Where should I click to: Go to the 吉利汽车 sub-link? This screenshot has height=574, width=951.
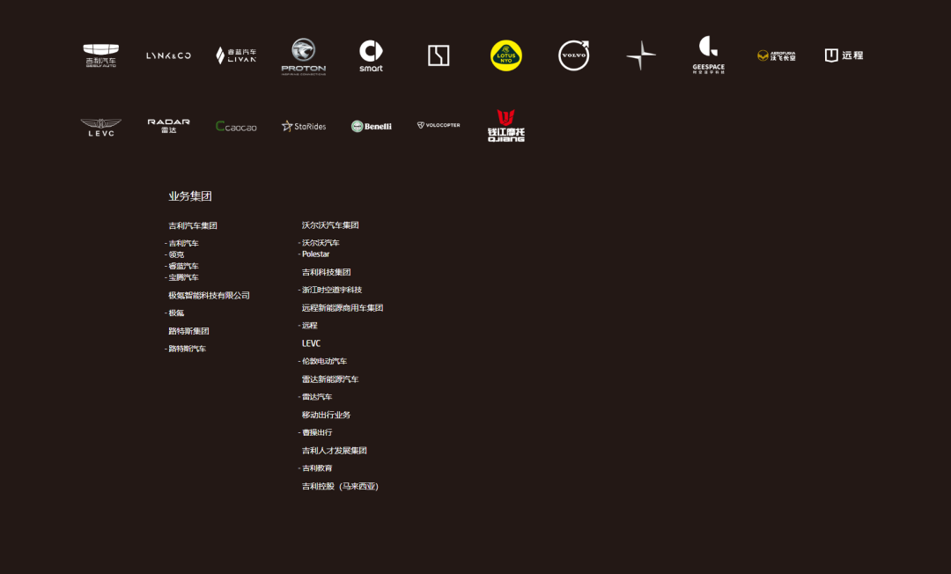coord(183,243)
